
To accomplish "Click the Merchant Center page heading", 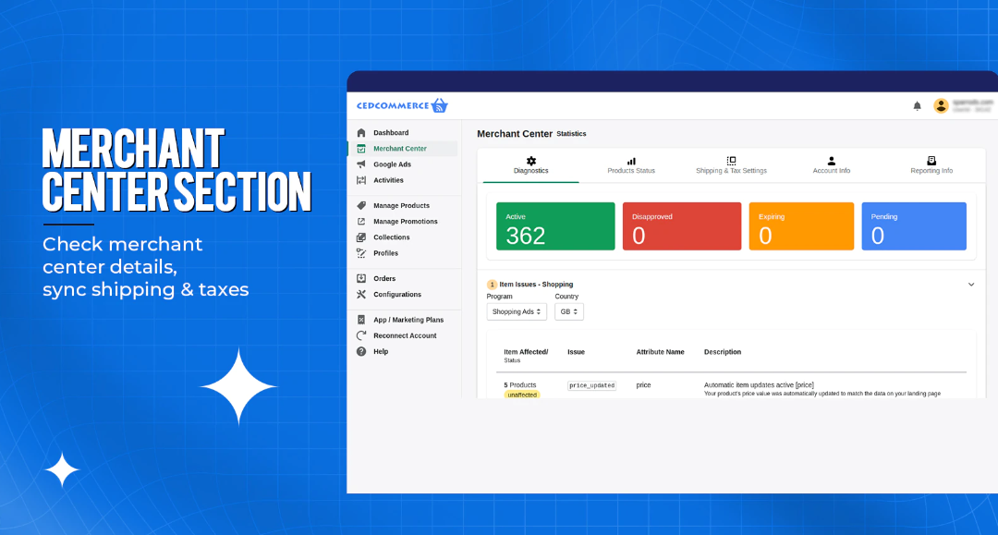I will (x=515, y=134).
